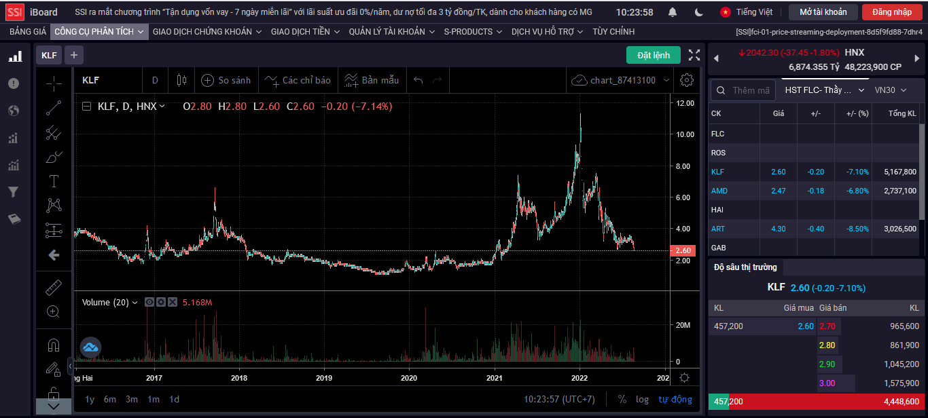Hide the Volume indicator eye icon
The image size is (928, 418).
pyautogui.click(x=149, y=302)
